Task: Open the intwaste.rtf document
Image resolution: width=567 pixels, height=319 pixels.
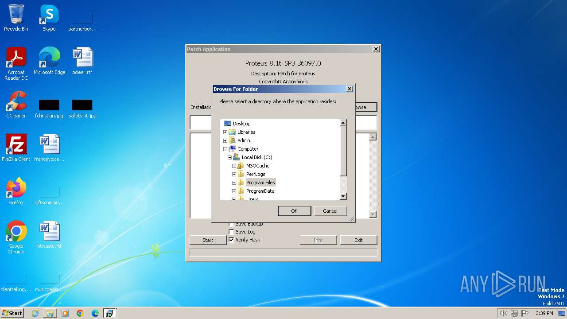Action: [x=49, y=235]
